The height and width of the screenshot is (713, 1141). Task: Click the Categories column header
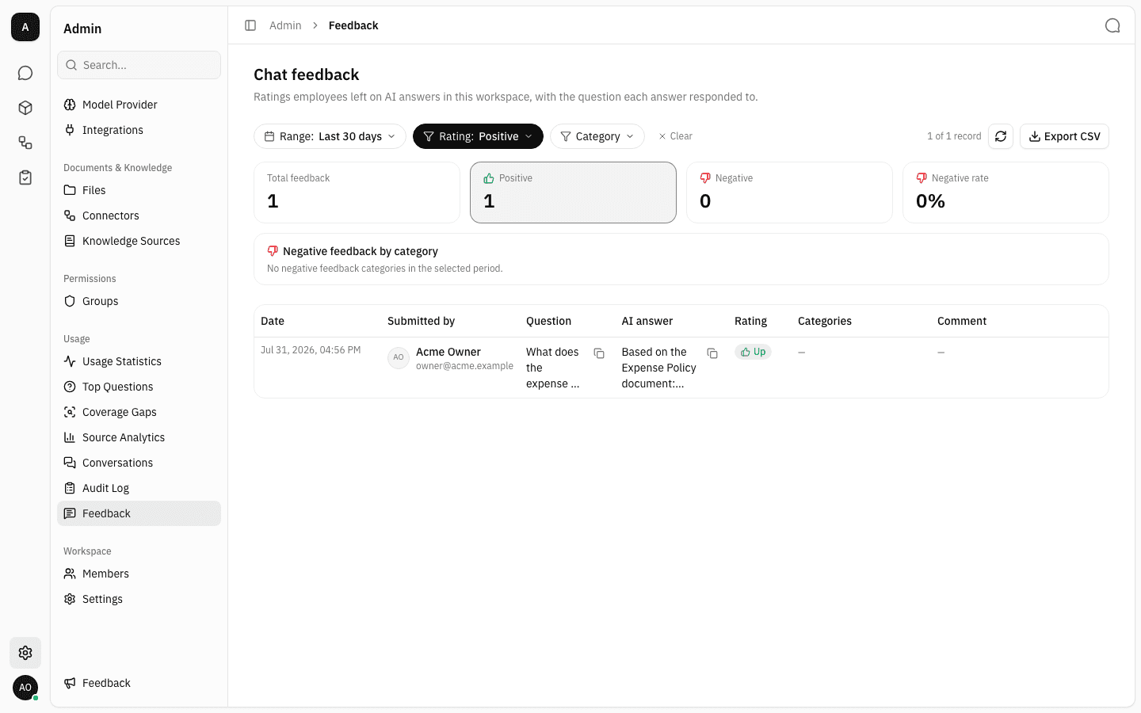pyautogui.click(x=825, y=321)
